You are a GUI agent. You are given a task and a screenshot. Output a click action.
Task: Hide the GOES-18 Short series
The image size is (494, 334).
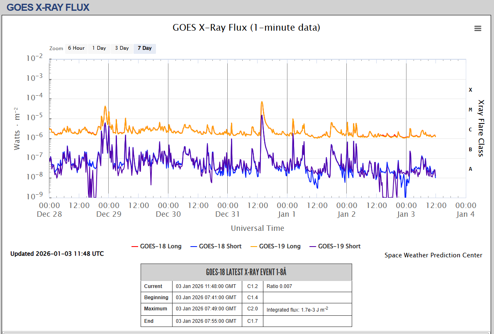(x=216, y=246)
